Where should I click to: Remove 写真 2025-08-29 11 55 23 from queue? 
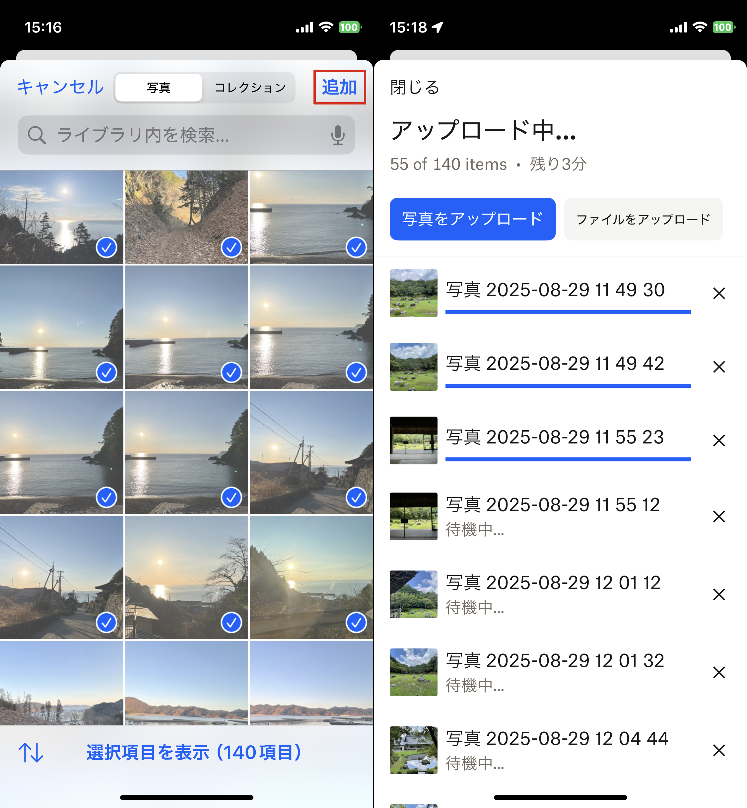(719, 440)
